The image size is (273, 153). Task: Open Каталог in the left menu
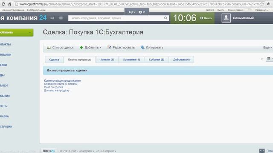coord(4,85)
